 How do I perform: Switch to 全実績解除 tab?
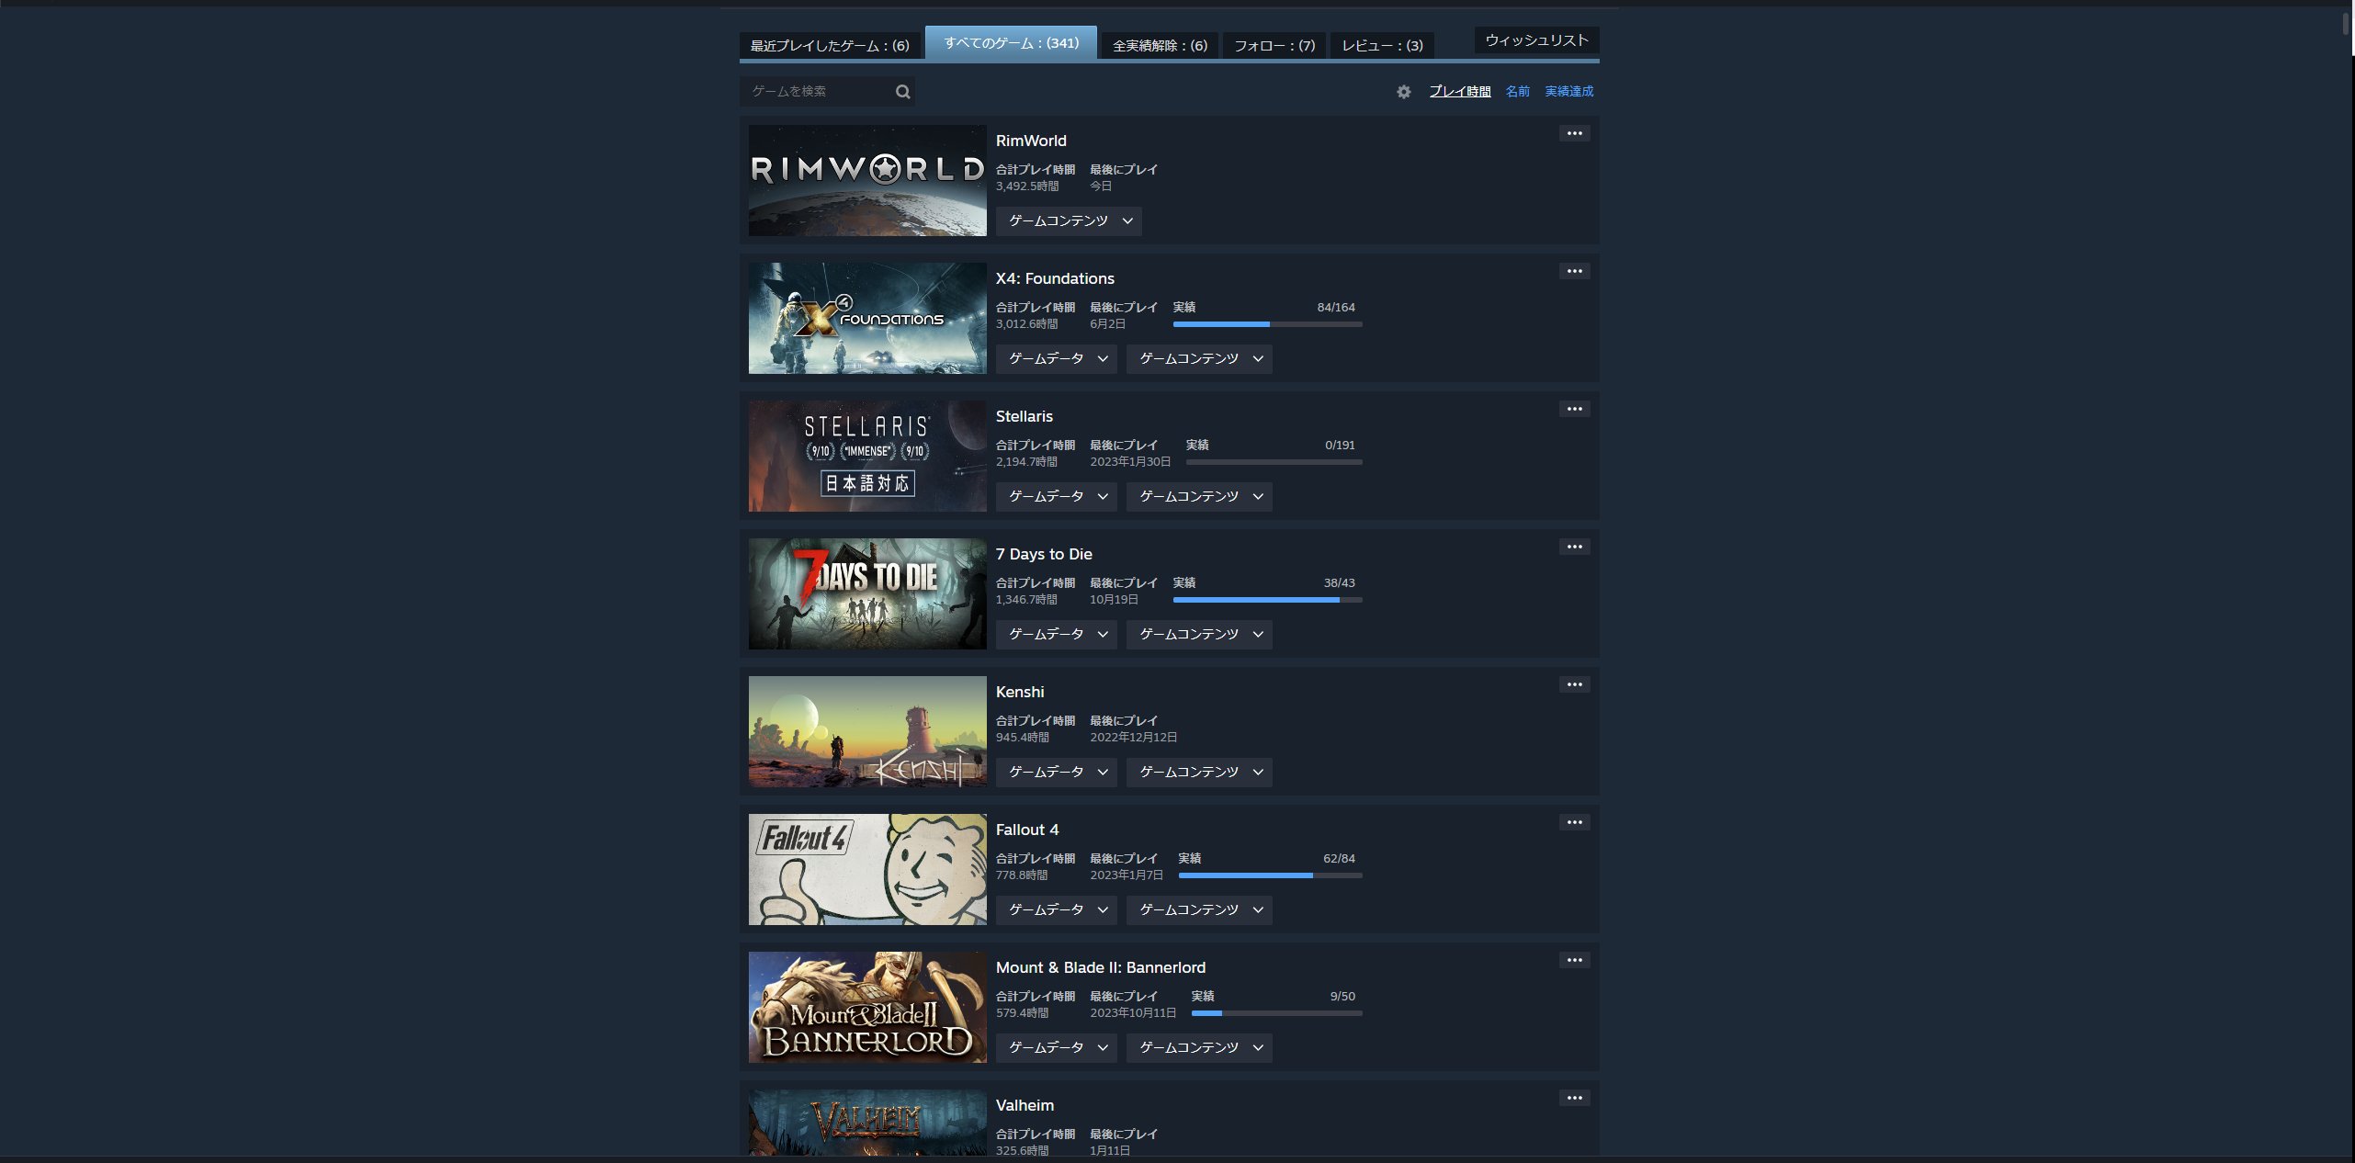pos(1160,46)
